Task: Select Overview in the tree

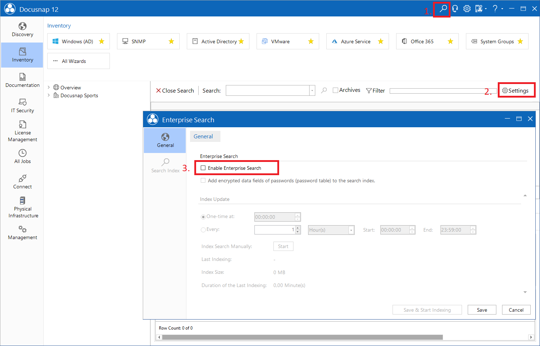Action: point(70,88)
